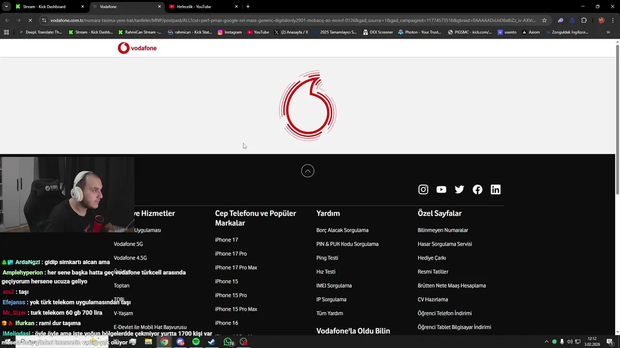Screen dimensions: 620x348
Task: Open the YouTube bookmark
Action: [258, 32]
